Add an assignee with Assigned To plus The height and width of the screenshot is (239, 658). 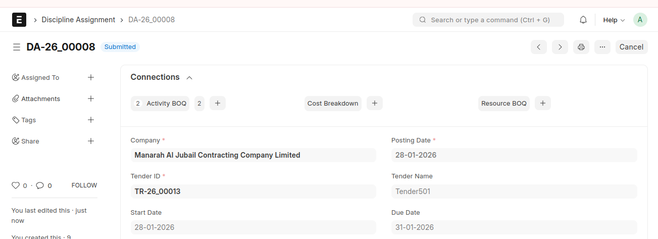[91, 77]
